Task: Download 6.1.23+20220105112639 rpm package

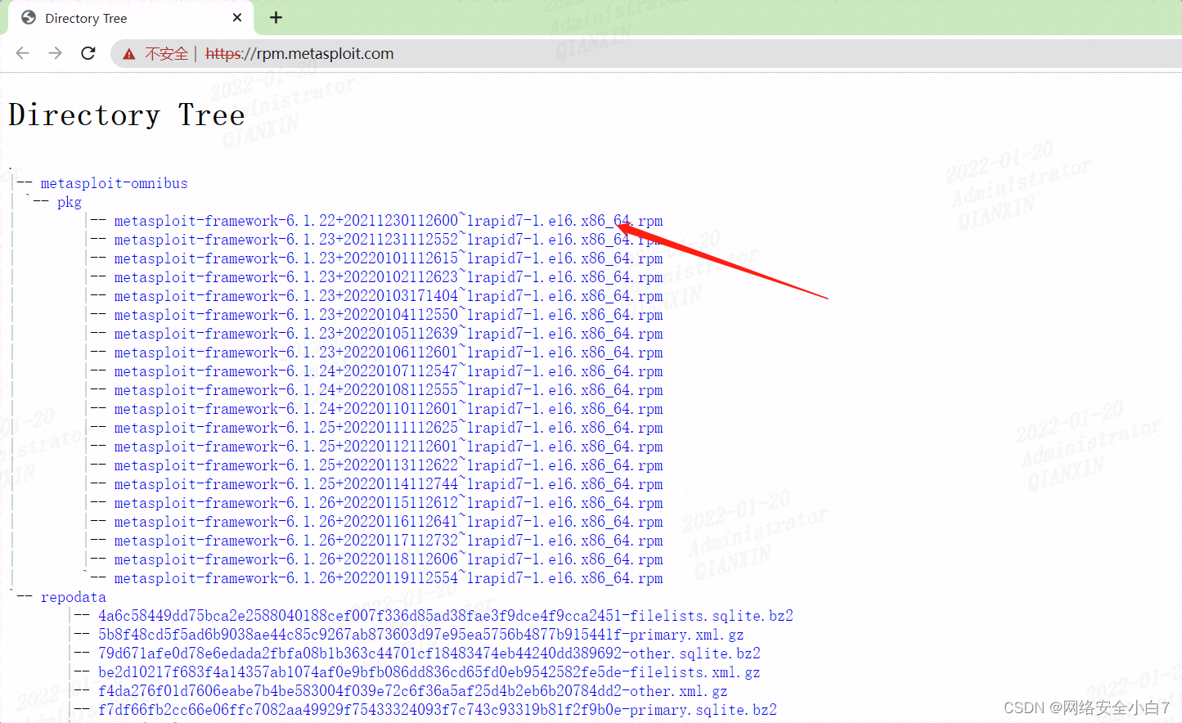Action: pyautogui.click(x=389, y=334)
